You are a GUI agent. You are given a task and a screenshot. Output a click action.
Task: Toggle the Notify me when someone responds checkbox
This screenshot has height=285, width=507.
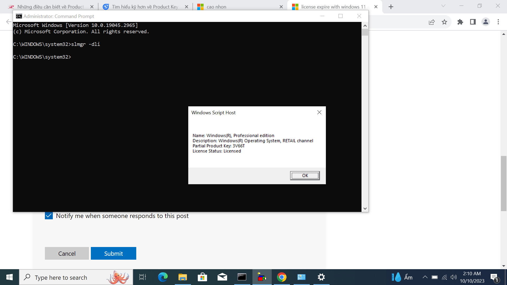point(49,216)
